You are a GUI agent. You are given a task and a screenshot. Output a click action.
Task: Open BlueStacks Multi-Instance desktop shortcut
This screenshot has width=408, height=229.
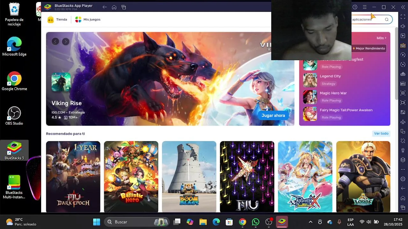pos(14,187)
